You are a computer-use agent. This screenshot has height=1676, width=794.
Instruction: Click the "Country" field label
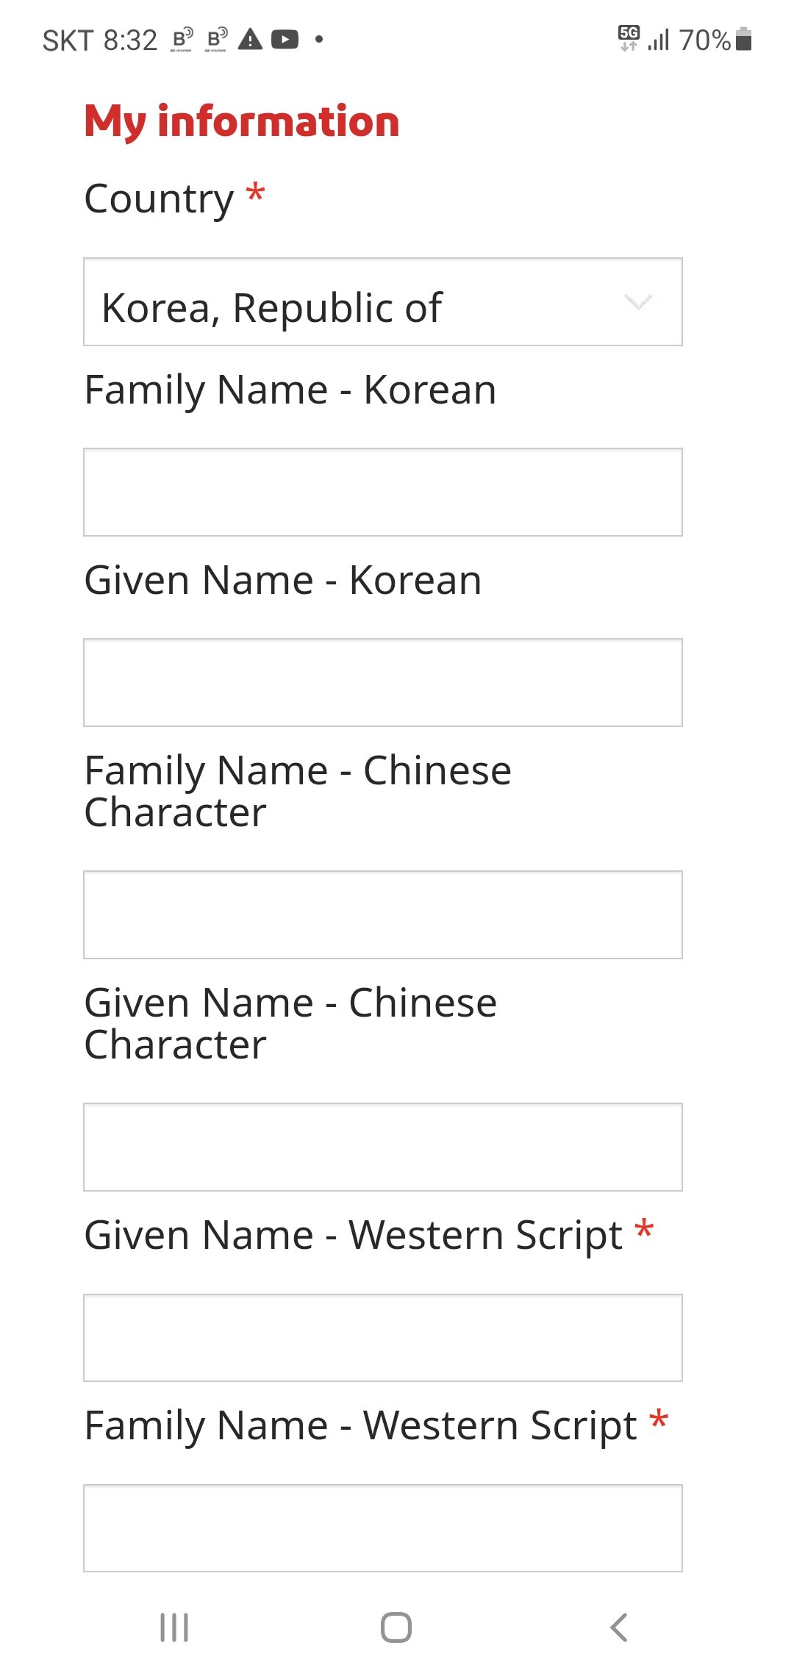[159, 198]
